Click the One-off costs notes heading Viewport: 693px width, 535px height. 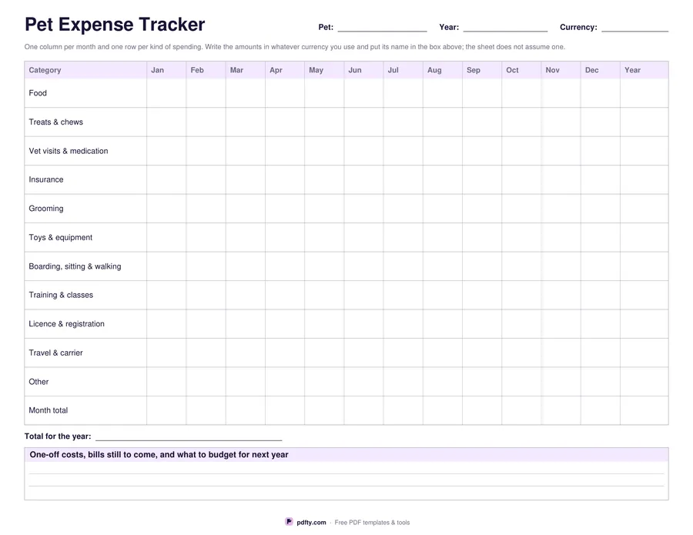coord(159,455)
